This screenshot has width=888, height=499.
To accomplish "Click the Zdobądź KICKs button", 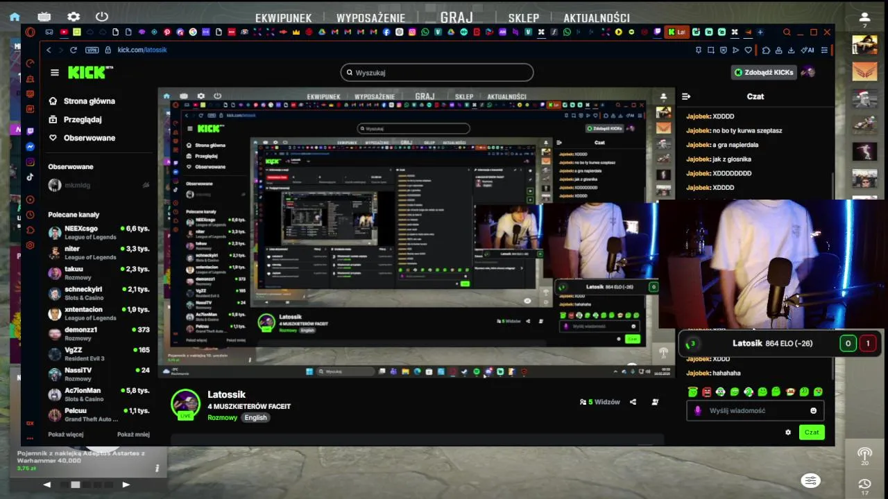I will pos(763,72).
